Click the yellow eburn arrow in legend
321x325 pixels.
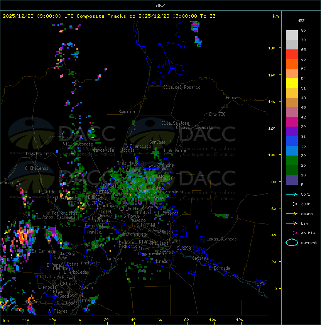tap(292, 214)
